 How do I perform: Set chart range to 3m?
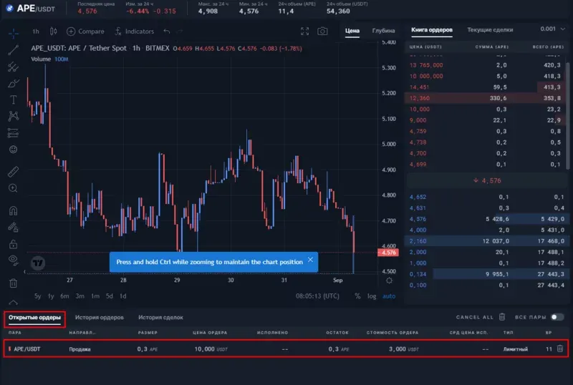[80, 296]
